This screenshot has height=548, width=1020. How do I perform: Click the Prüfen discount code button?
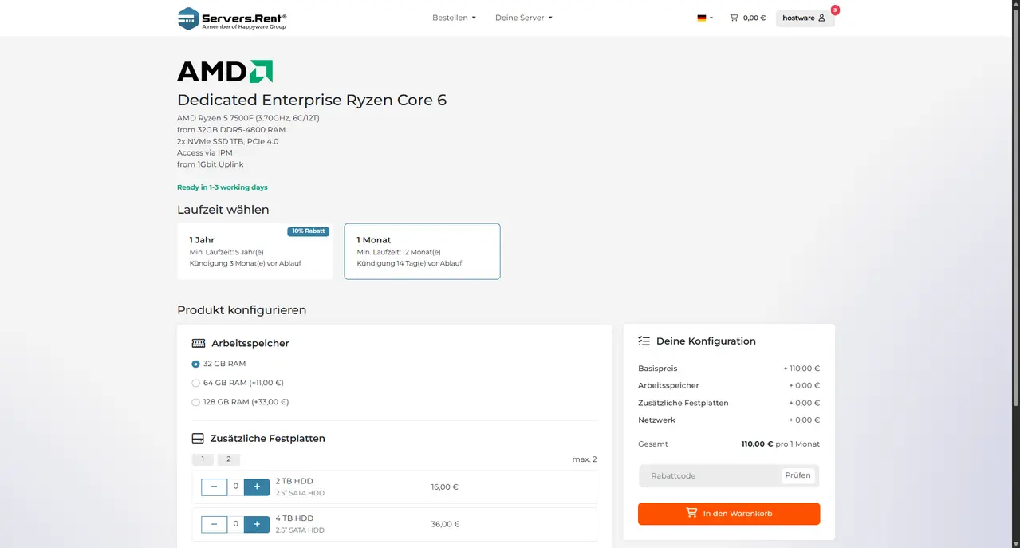tap(797, 475)
